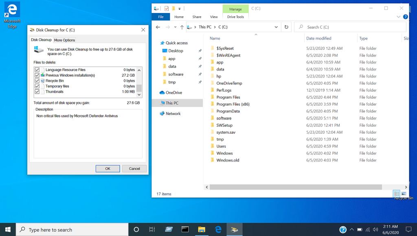417x236 pixels.
Task: Uncheck Temporary files checkbox
Action: [37, 86]
